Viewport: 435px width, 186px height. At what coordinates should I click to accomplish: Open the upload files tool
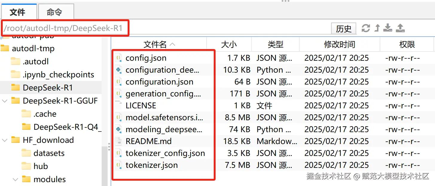click(x=400, y=28)
